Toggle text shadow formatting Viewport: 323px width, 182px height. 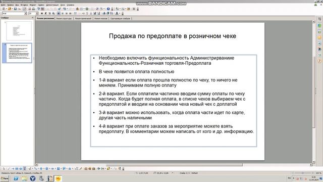tap(53, 14)
